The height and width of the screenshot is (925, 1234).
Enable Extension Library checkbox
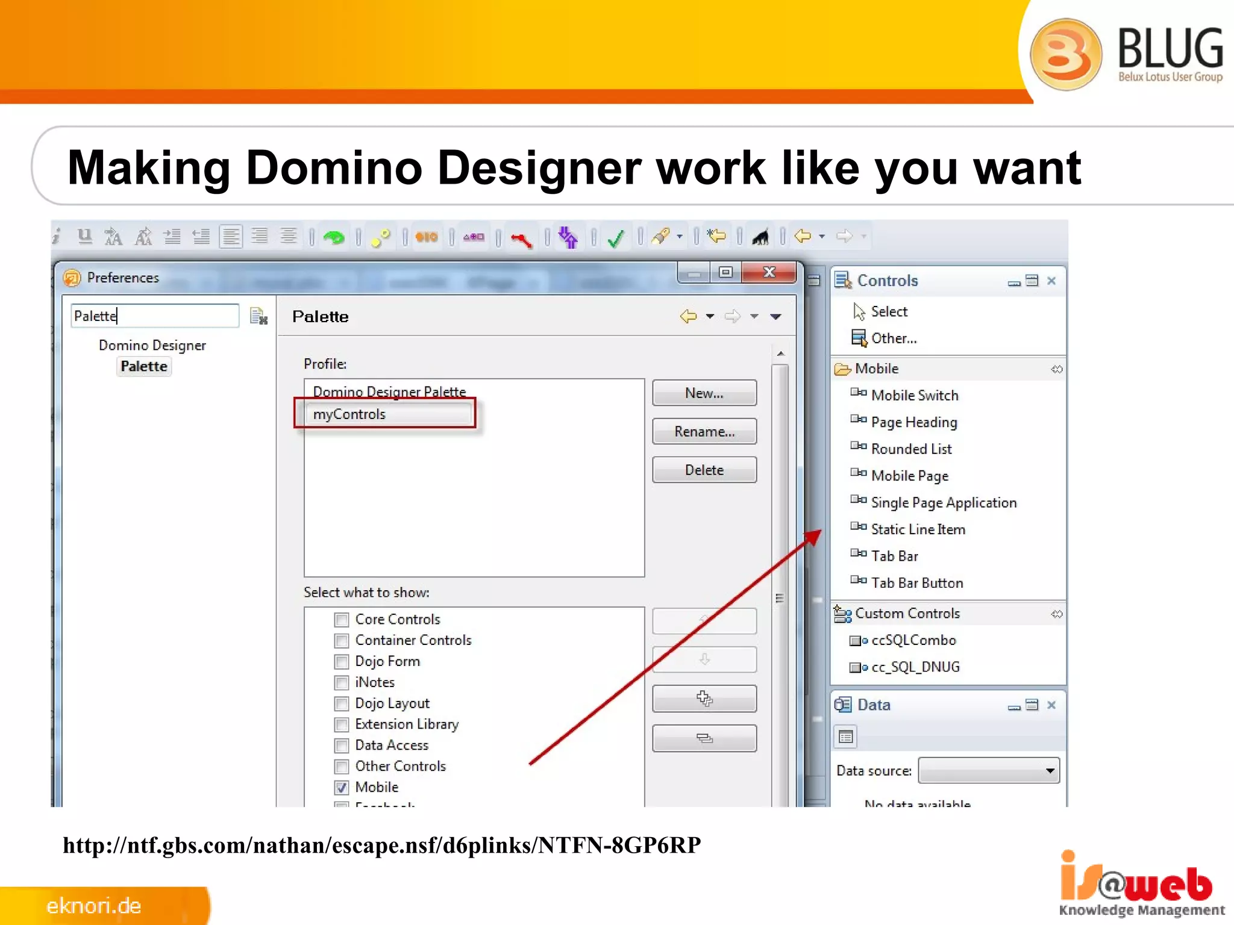[342, 724]
